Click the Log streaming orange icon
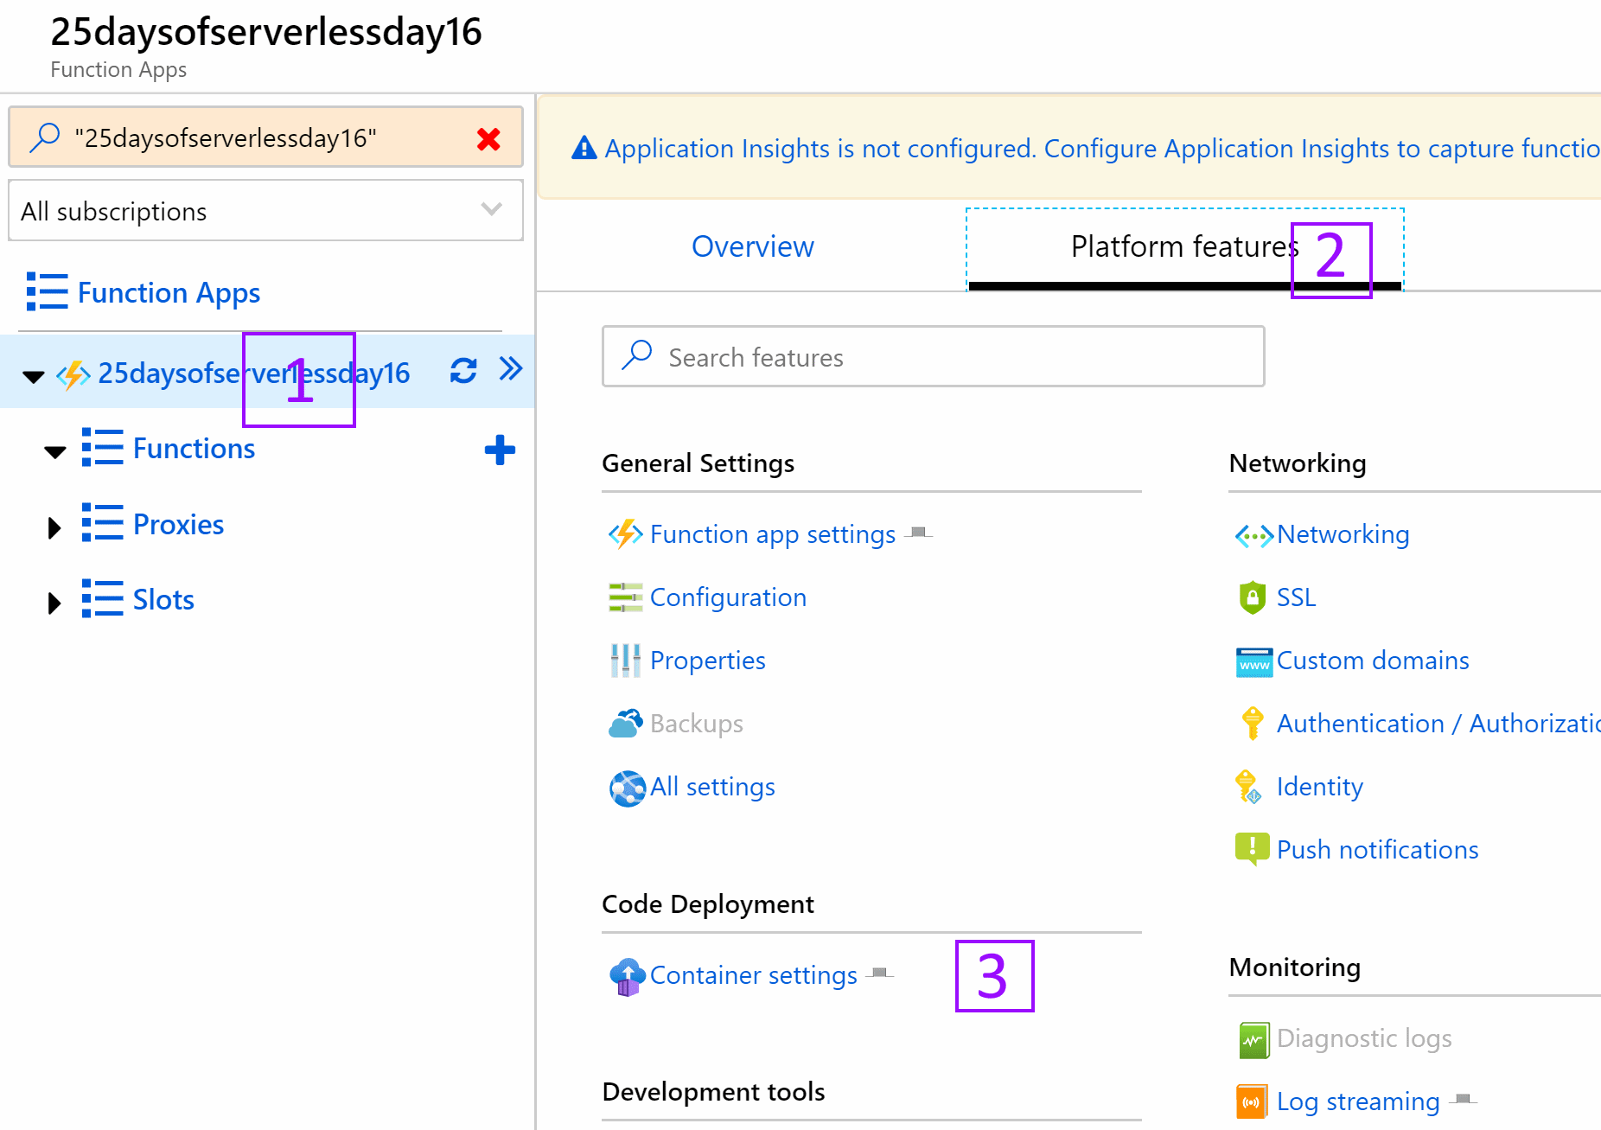The height and width of the screenshot is (1130, 1601). (1252, 1101)
